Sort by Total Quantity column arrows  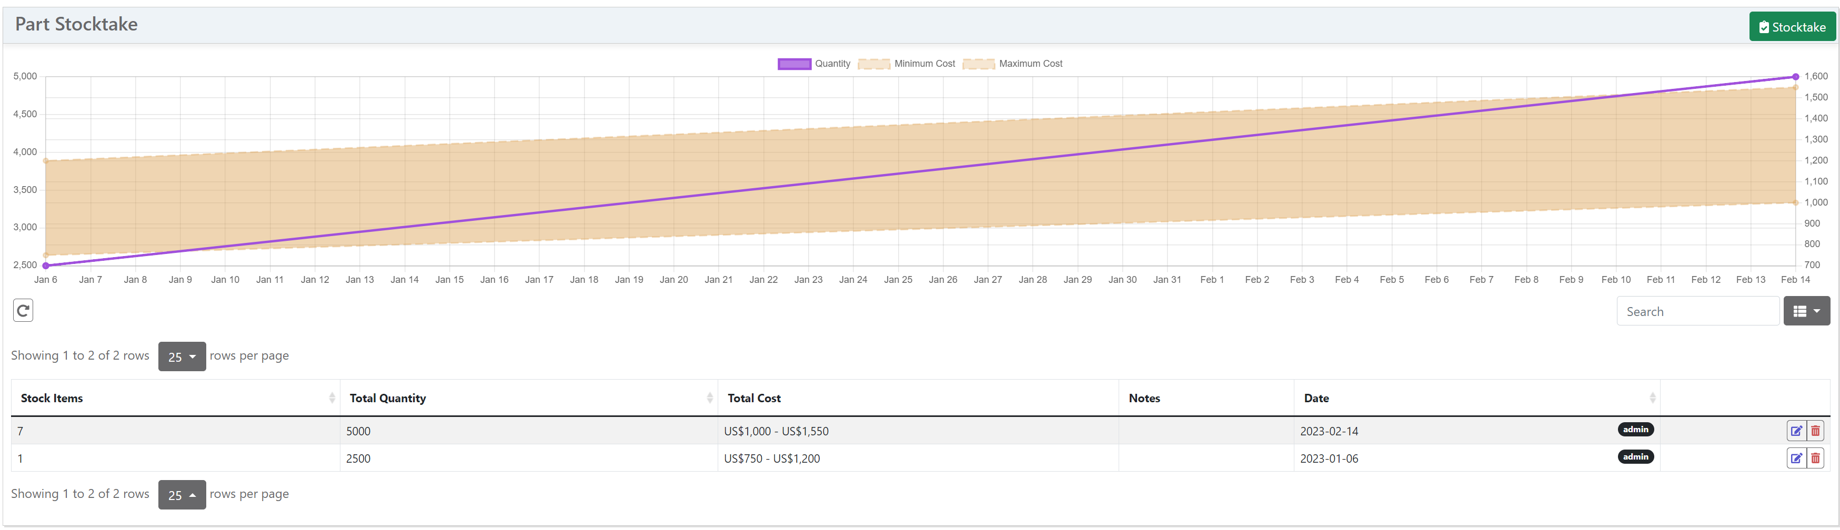pyautogui.click(x=709, y=398)
